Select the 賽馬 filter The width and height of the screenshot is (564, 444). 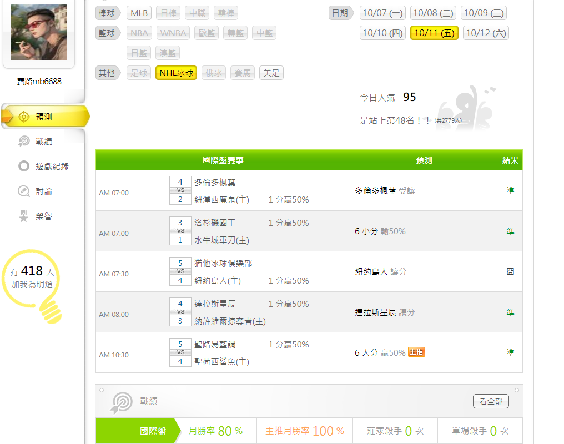pos(243,73)
